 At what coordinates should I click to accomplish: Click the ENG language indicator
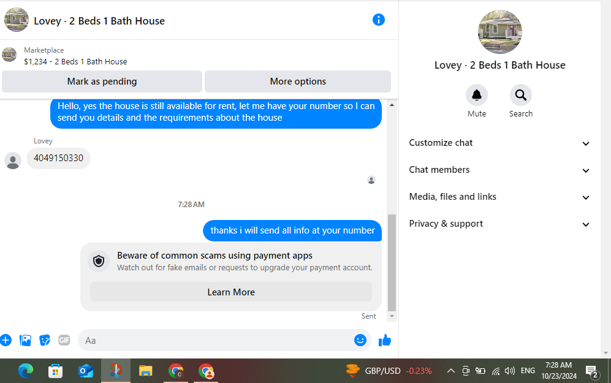[528, 371]
